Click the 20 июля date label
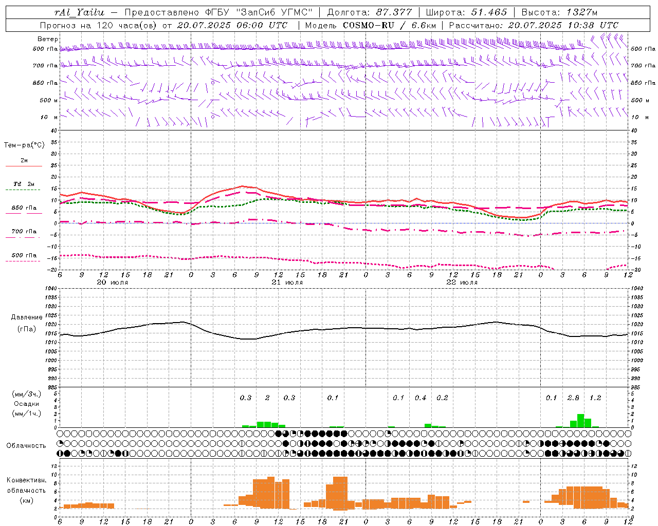658x526 pixels. [113, 283]
